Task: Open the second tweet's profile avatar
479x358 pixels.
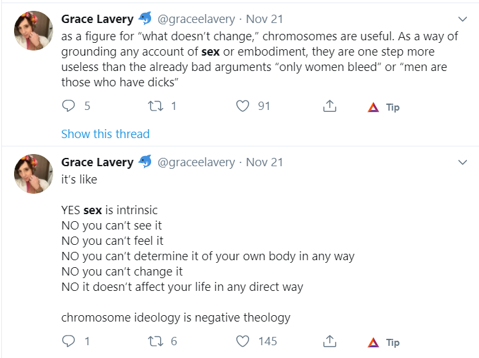Action: (33, 173)
